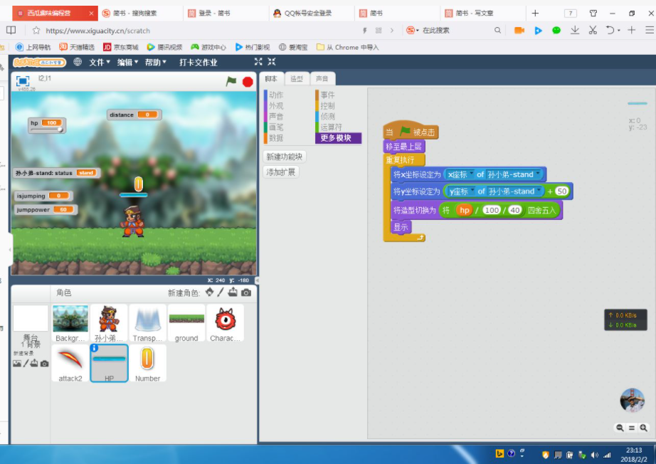Reset scripts area zoom

pyautogui.click(x=632, y=428)
